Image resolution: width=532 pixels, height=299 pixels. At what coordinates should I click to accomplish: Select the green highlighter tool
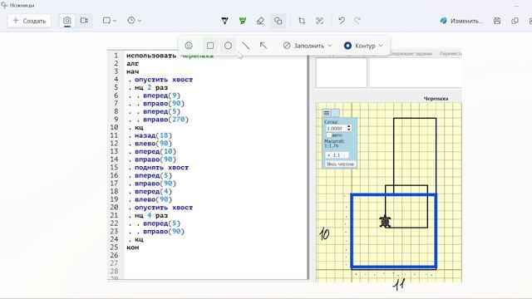tap(242, 21)
